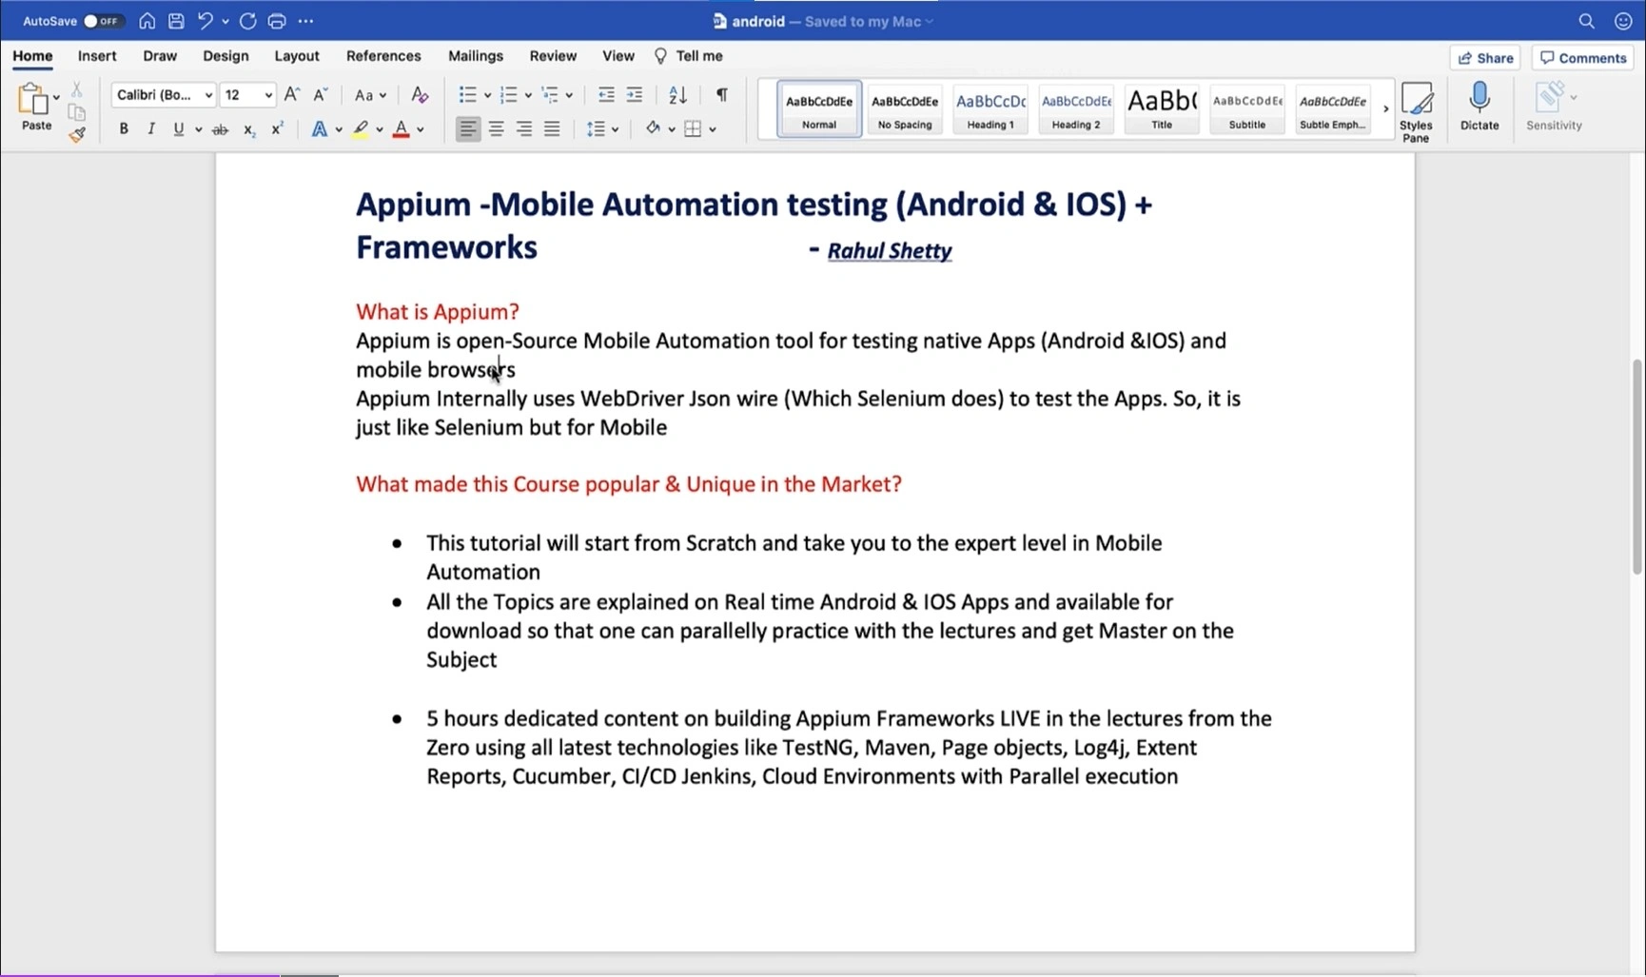Toggle Superscript formatting
Screen dimensions: 1646x977
pyautogui.click(x=277, y=129)
